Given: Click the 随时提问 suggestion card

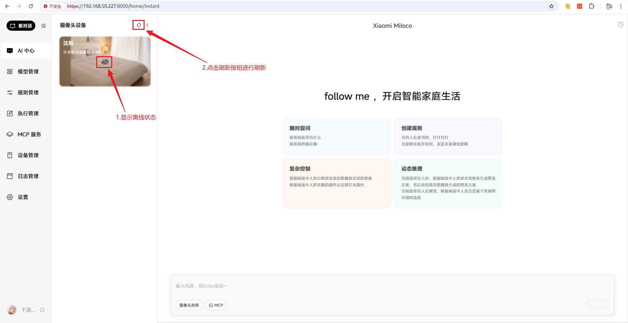Looking at the screenshot, I should (x=336, y=136).
